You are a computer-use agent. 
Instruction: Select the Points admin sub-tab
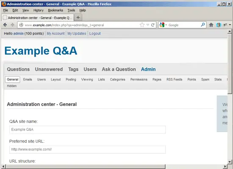point(191,80)
